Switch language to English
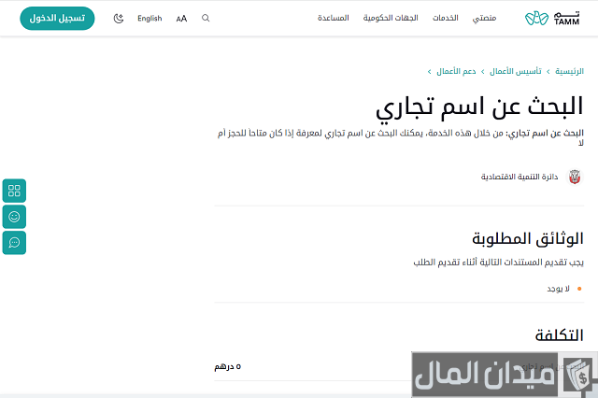 tap(149, 19)
